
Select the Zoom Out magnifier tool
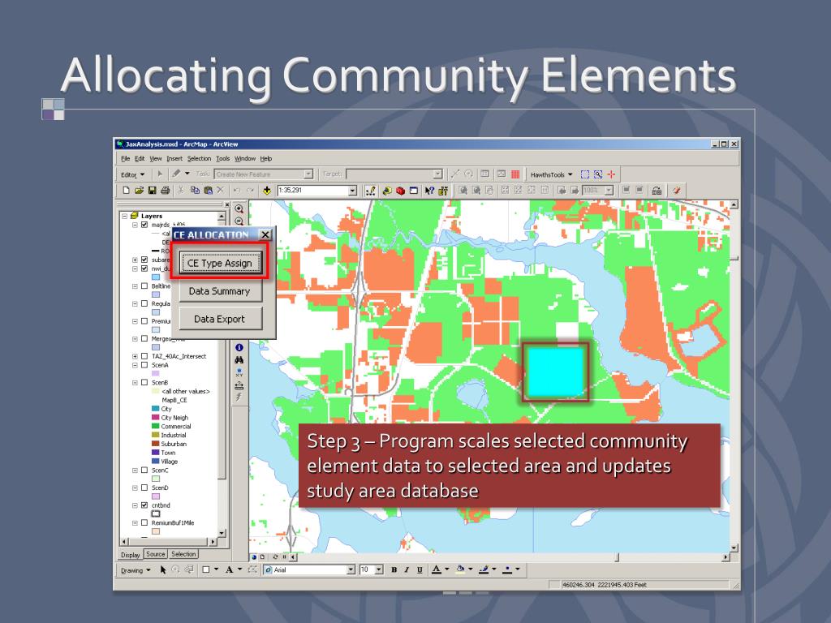coord(239,221)
